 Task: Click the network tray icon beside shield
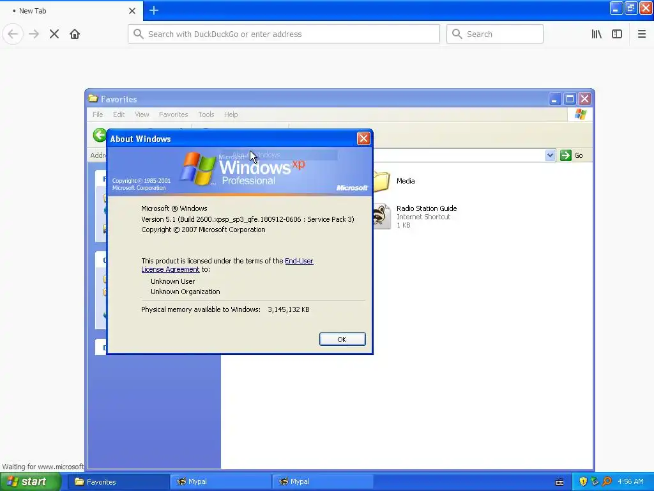[x=595, y=482]
